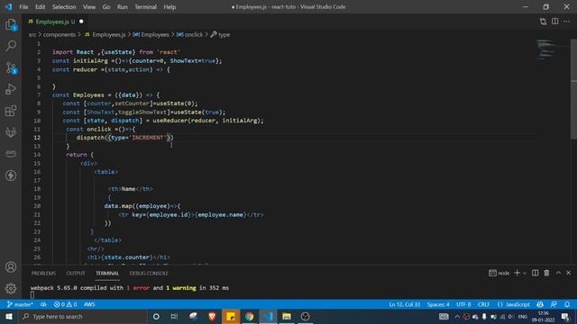The image size is (577, 324).
Task: Open the Explorer view in activity bar
Action: click(11, 24)
